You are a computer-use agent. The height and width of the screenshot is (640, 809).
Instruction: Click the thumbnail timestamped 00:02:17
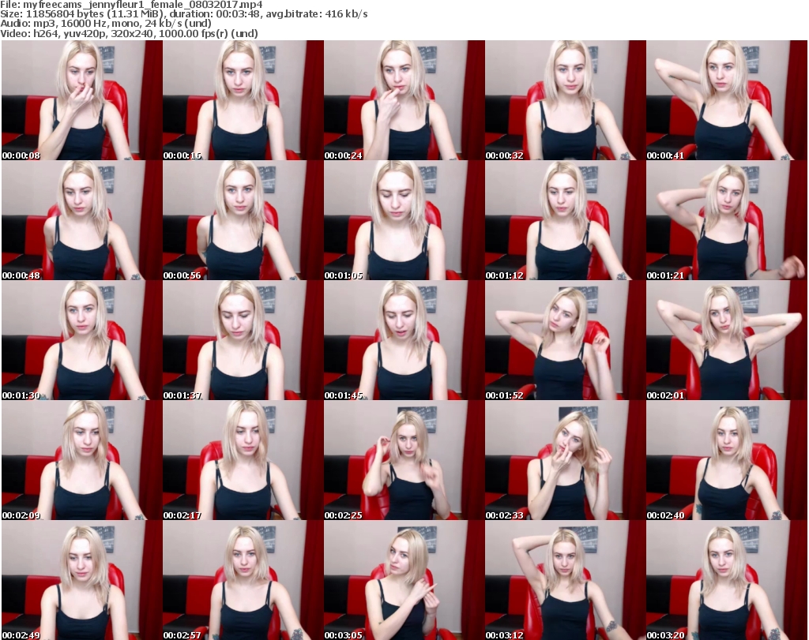[243, 461]
